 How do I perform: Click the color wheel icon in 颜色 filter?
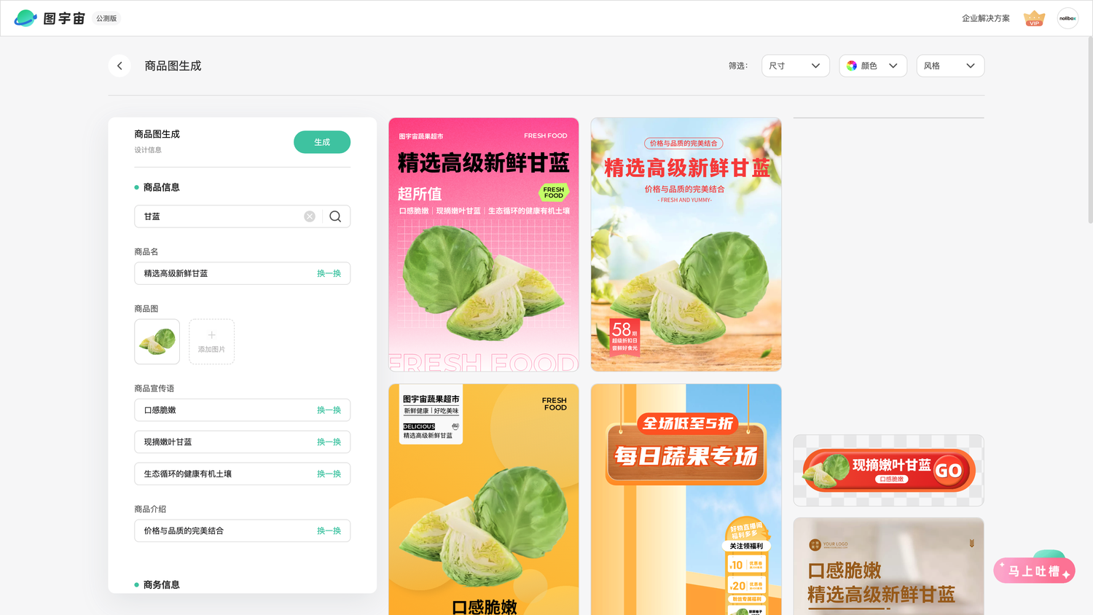pyautogui.click(x=852, y=66)
